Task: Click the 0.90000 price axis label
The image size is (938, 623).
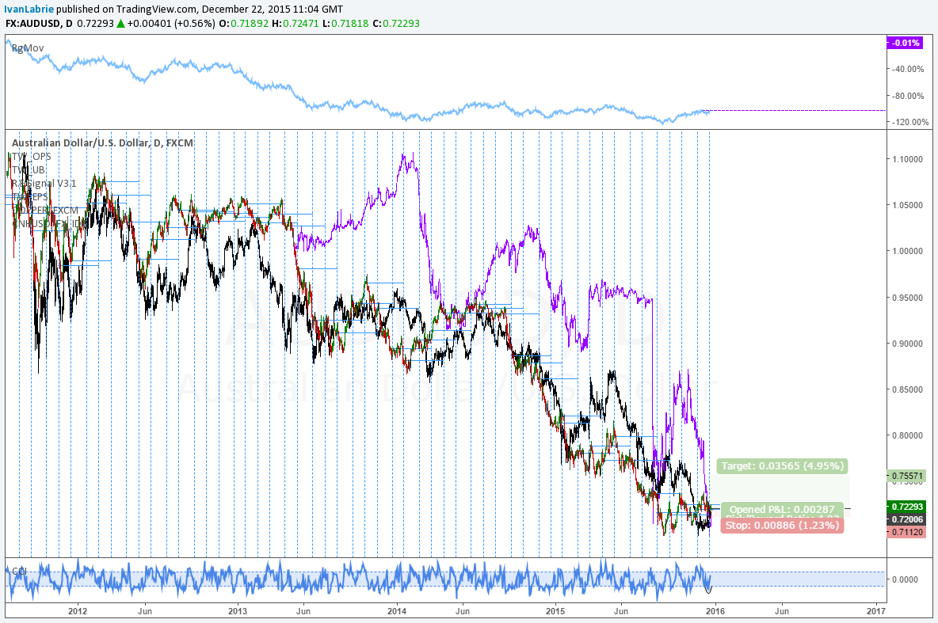Action: [907, 344]
